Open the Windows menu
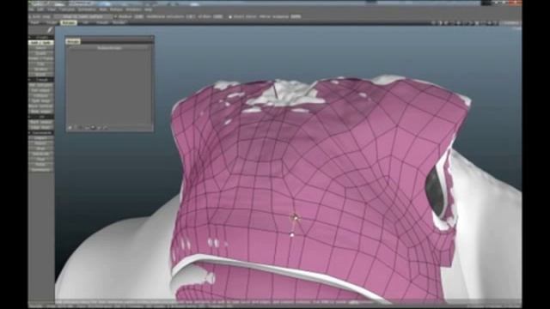Image resolution: width=550 pixels, height=309 pixels. [x=133, y=9]
